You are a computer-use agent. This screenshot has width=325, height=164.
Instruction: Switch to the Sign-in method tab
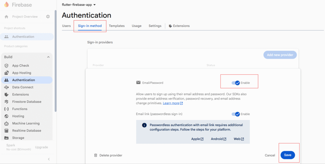click(x=90, y=26)
